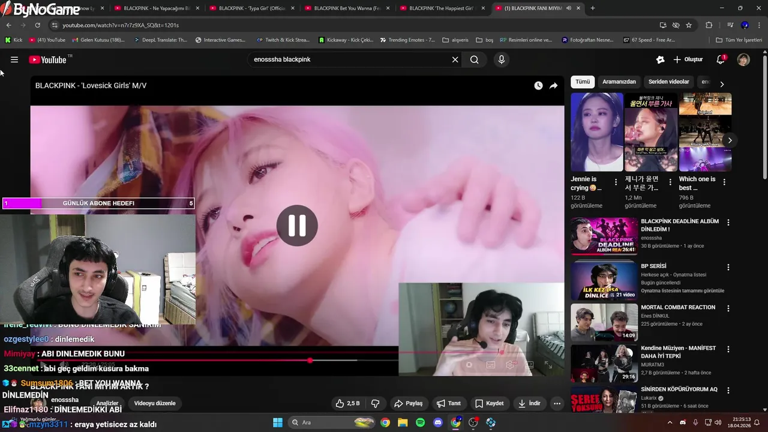Like the video (2,5 B)
Image resolution: width=768 pixels, height=432 pixels.
pyautogui.click(x=347, y=403)
